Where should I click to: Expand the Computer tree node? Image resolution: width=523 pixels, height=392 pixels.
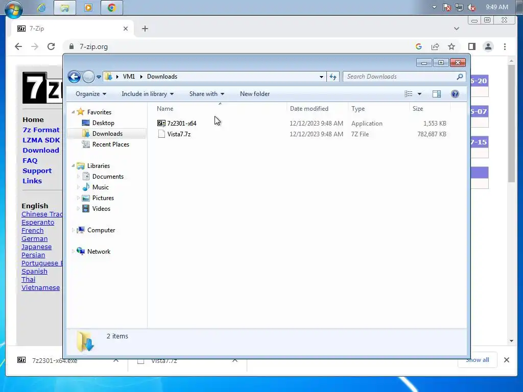[x=73, y=230]
